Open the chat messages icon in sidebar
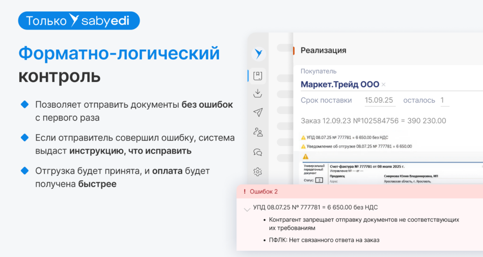 pos(258,152)
